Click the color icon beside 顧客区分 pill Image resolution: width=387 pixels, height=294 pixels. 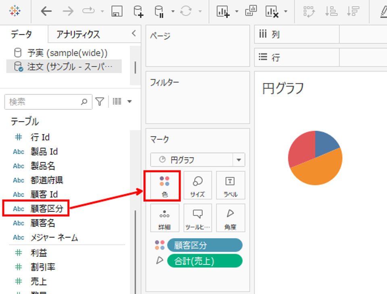pyautogui.click(x=160, y=245)
